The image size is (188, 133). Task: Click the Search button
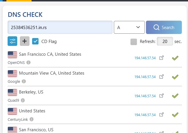pyautogui.click(x=164, y=27)
